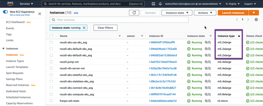Close the New EC2 Experience banner
Viewport: 263px width, 106px height.
(40, 14)
